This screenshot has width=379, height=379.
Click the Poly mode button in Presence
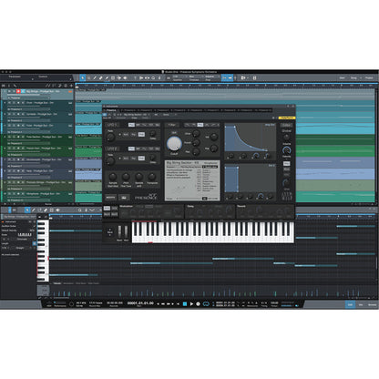[x=286, y=164]
